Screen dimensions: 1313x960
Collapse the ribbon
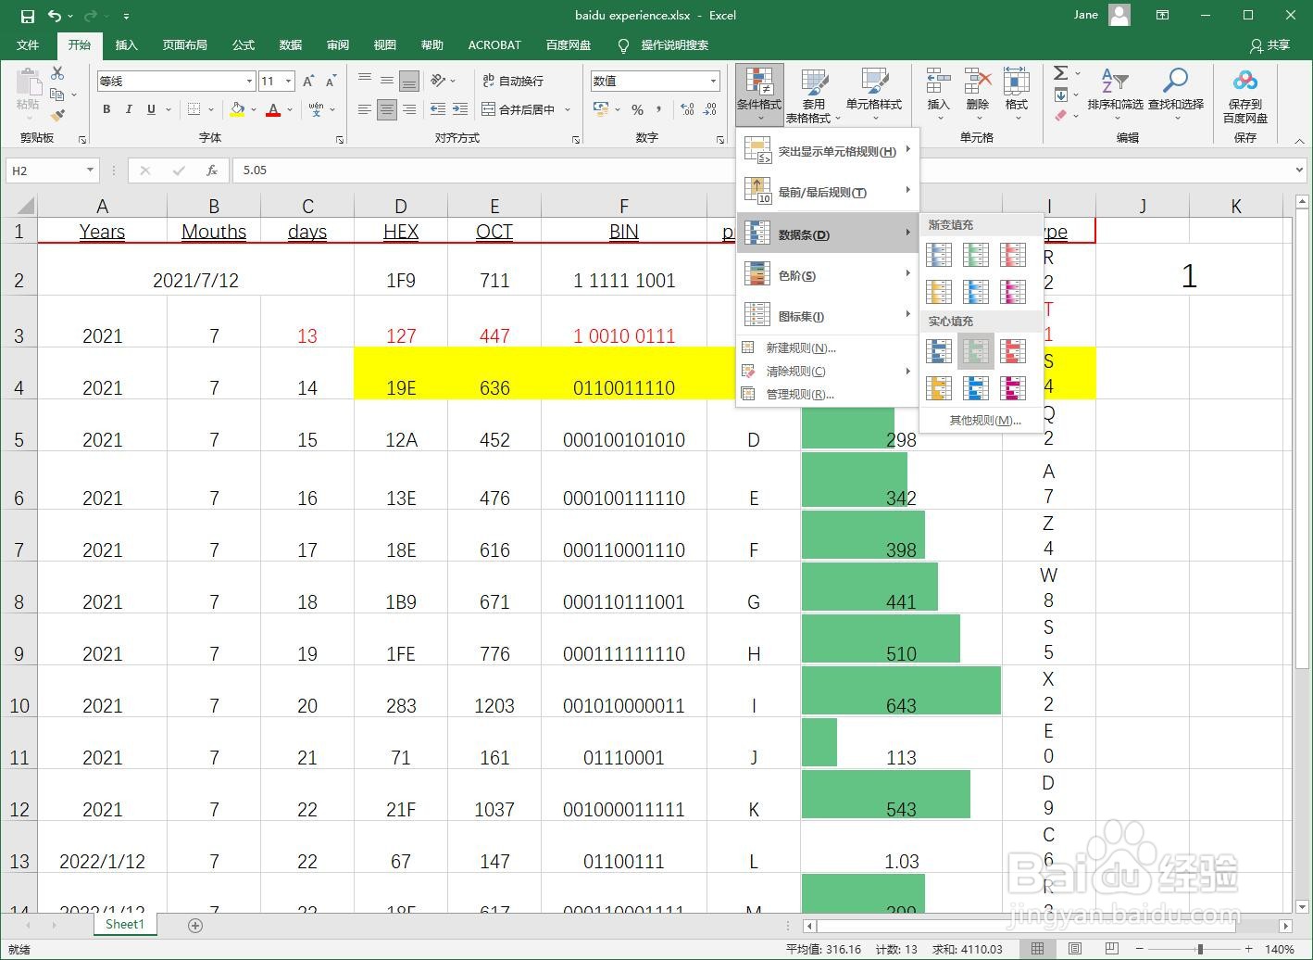pos(1299,142)
